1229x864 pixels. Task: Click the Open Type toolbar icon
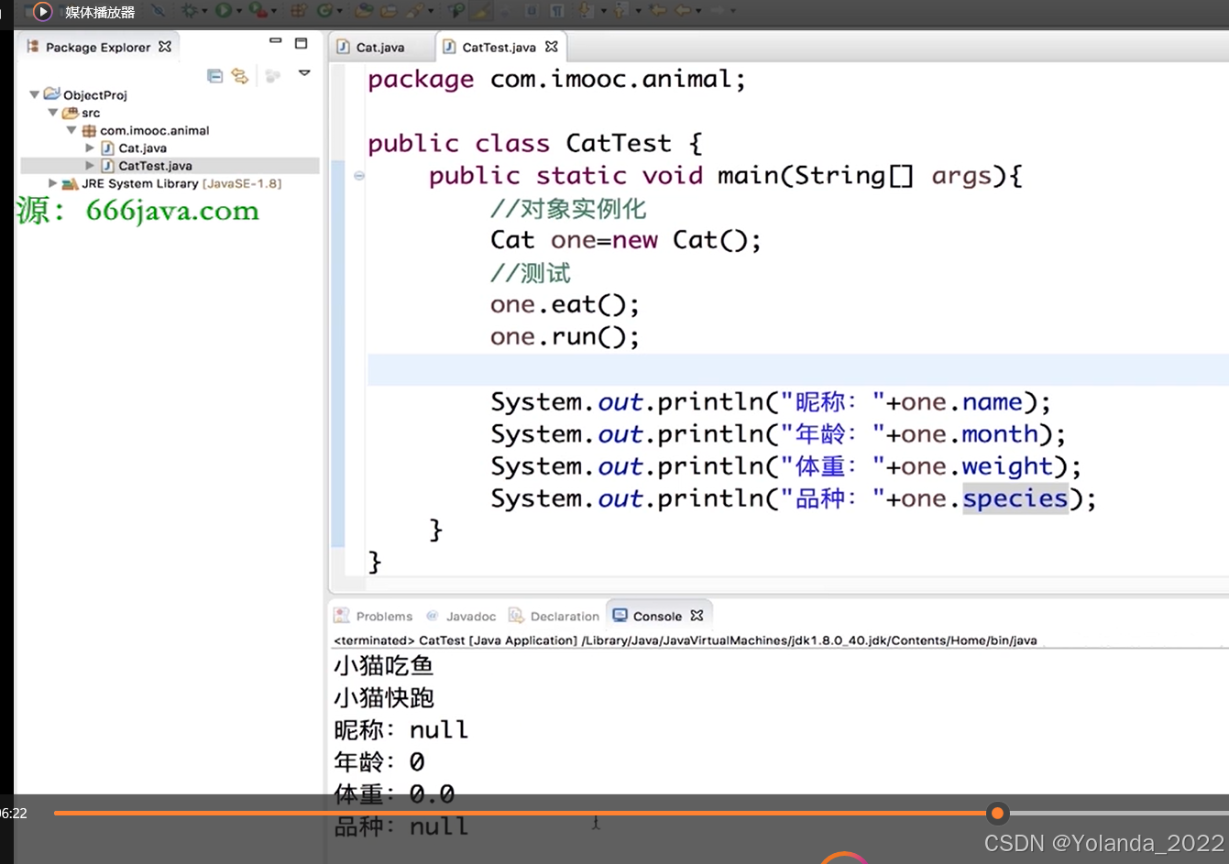coord(363,11)
